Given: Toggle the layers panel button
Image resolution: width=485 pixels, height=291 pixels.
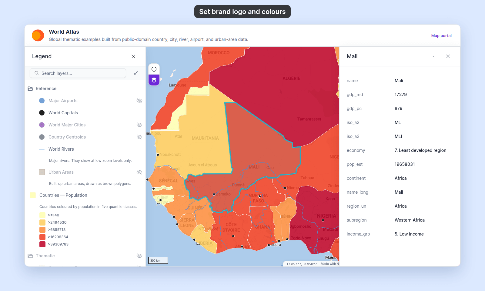Looking at the screenshot, I should (x=154, y=80).
